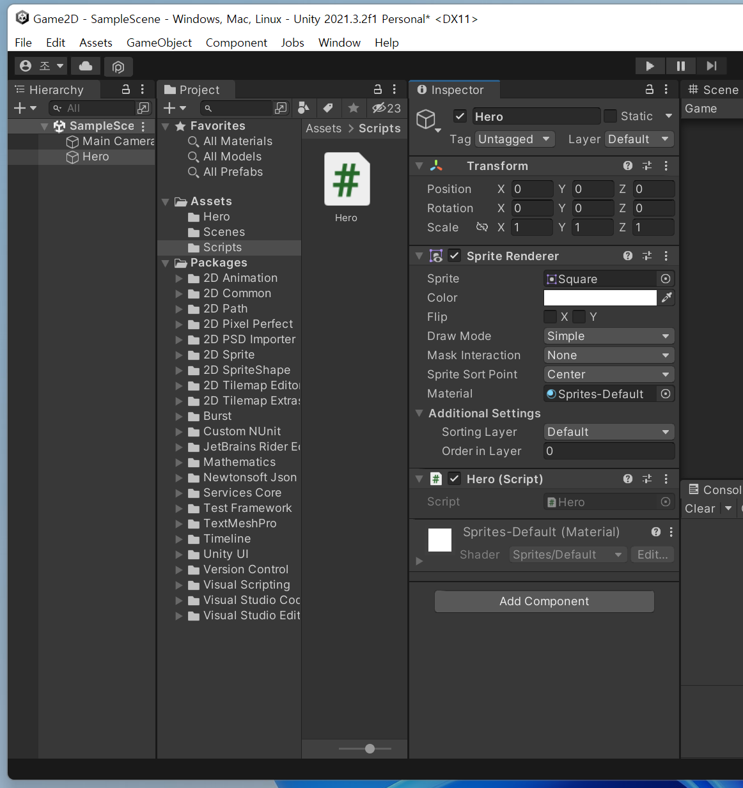Open the Jobs menu
The image size is (743, 788).
tap(293, 43)
